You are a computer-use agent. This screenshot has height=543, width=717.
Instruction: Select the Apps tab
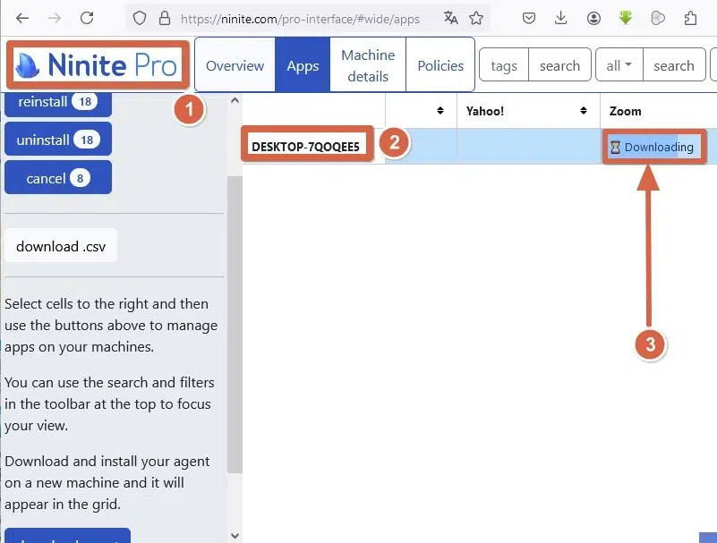[303, 65]
